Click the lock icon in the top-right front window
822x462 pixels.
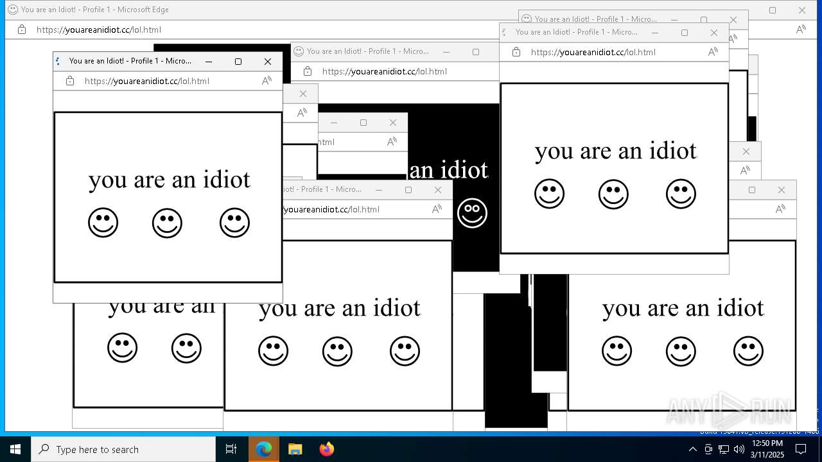click(x=516, y=52)
